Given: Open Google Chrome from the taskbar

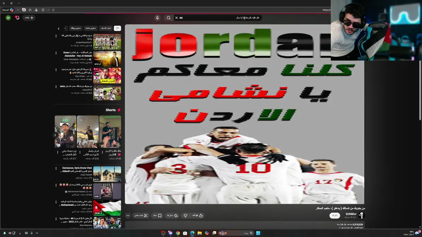Looking at the screenshot, I should click(x=178, y=233).
